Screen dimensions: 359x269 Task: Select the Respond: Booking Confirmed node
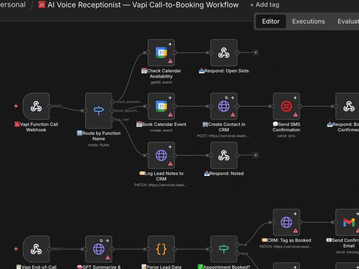[x=347, y=106]
